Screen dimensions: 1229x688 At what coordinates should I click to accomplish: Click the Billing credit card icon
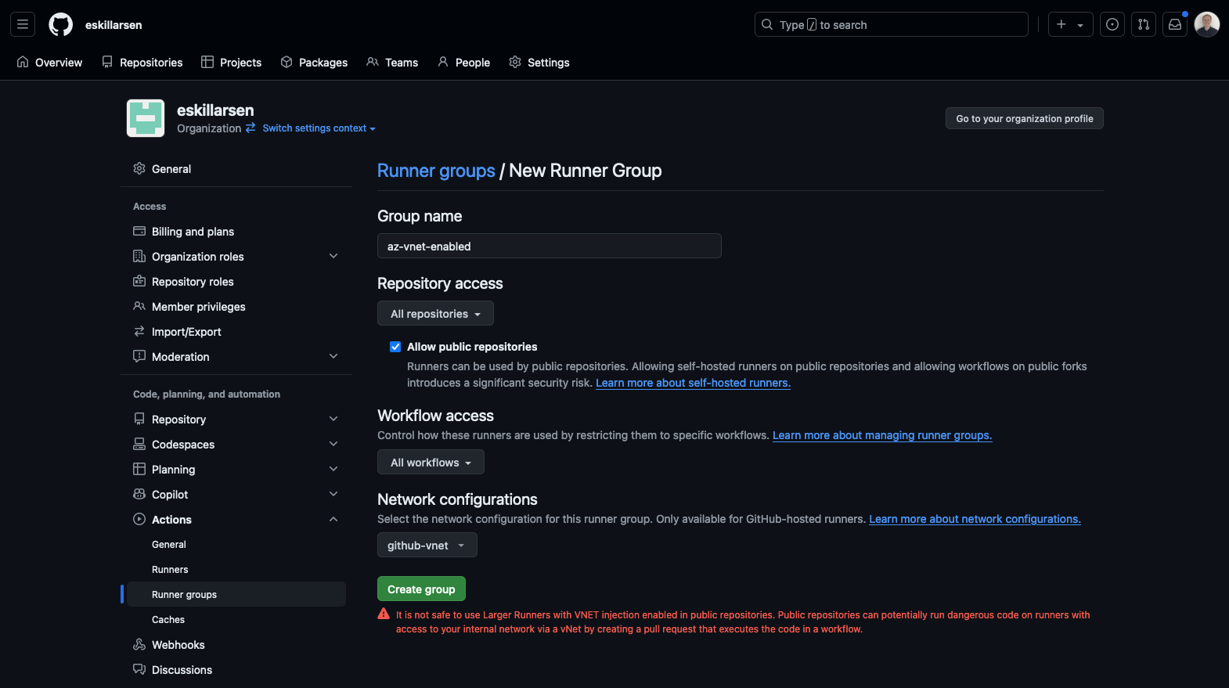tap(139, 231)
